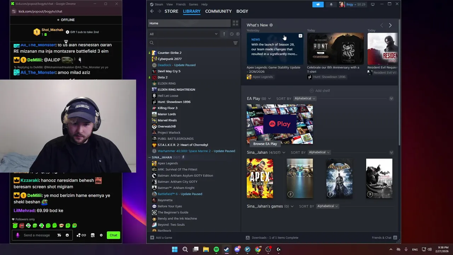Image resolution: width=453 pixels, height=255 pixels.
Task: Open Sina_Jahan's games Alphabetical sort dropdown
Action: pyautogui.click(x=327, y=206)
